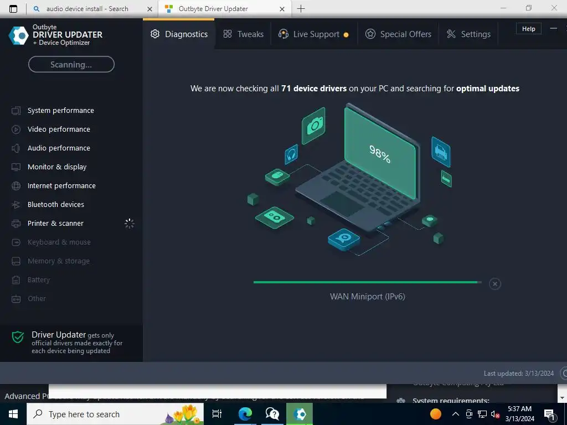Image resolution: width=567 pixels, height=425 pixels.
Task: Click the Printer & scanner icon
Action: pos(16,224)
